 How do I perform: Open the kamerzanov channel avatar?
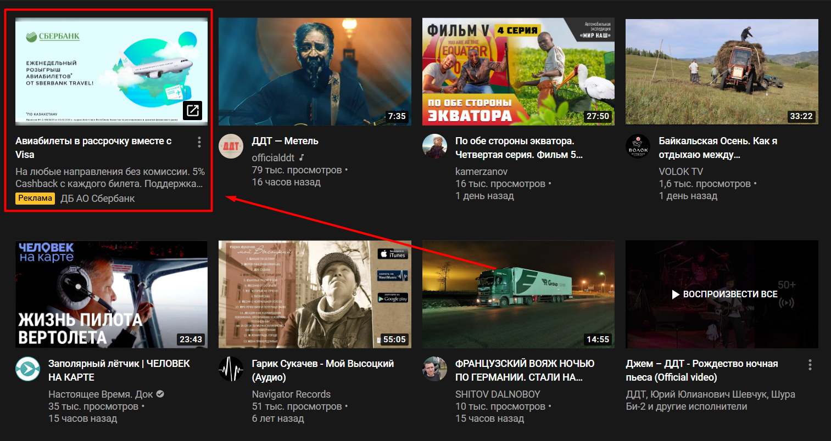(434, 146)
